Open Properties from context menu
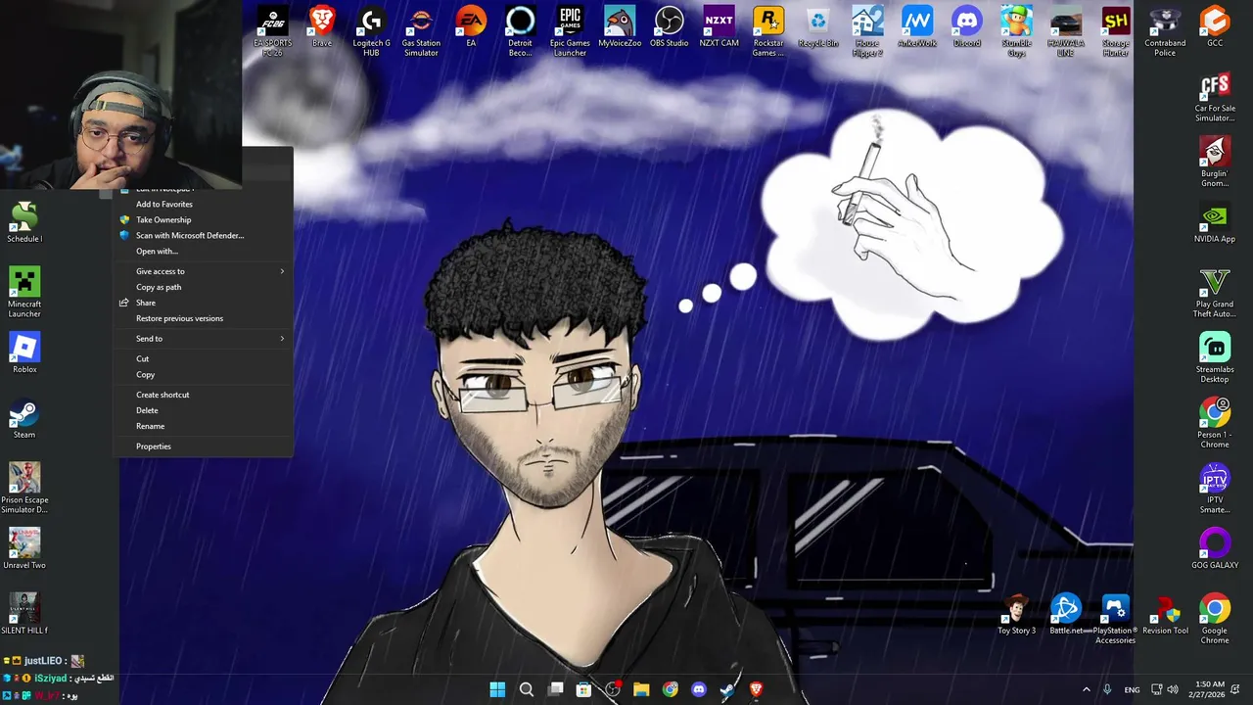This screenshot has height=705, width=1253. point(204,446)
